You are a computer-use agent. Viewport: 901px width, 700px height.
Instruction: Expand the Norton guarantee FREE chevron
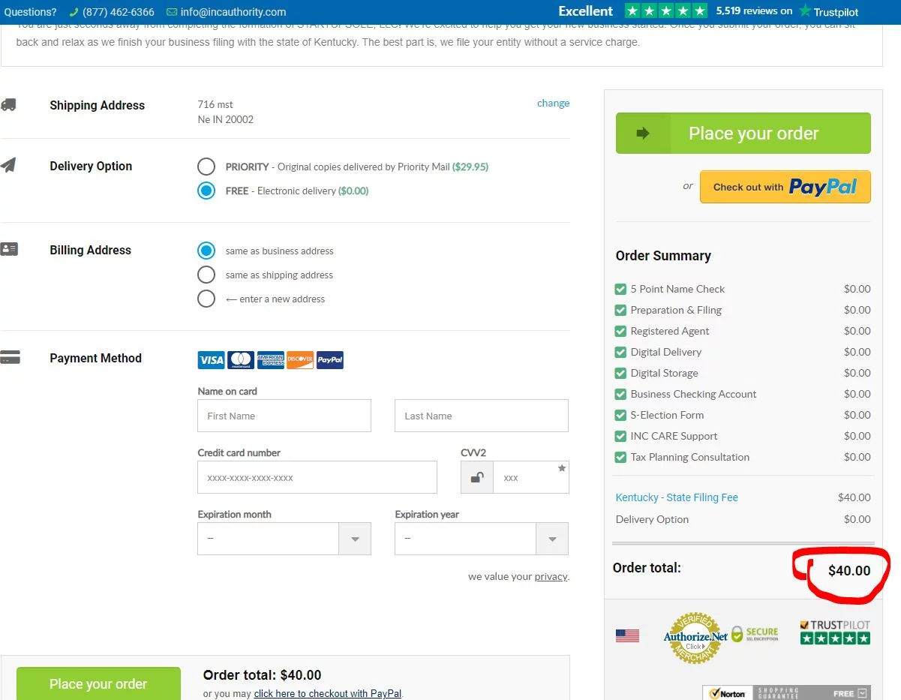click(862, 693)
